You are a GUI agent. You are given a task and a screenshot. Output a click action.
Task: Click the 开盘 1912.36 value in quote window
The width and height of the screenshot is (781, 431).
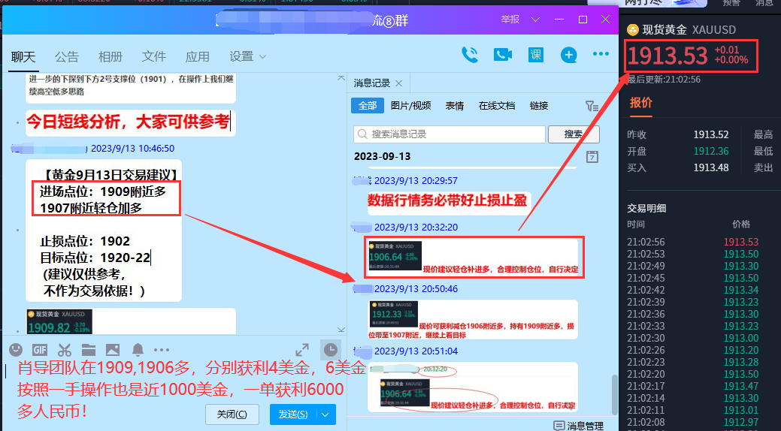(711, 151)
